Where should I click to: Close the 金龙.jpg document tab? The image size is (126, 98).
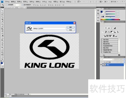(x=25, y=8)
